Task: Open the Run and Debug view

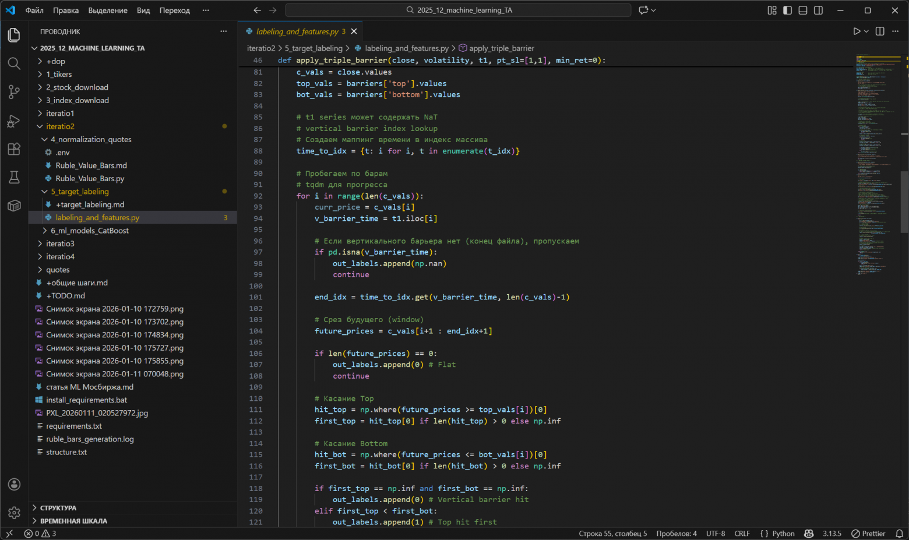Action: tap(14, 121)
